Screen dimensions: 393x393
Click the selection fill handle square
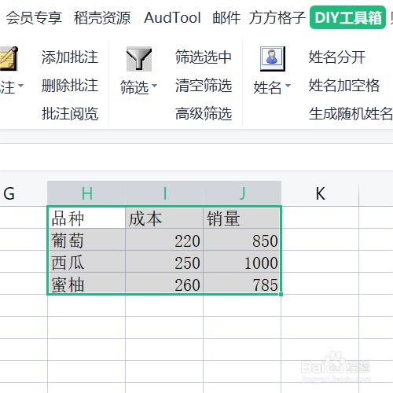(281, 294)
